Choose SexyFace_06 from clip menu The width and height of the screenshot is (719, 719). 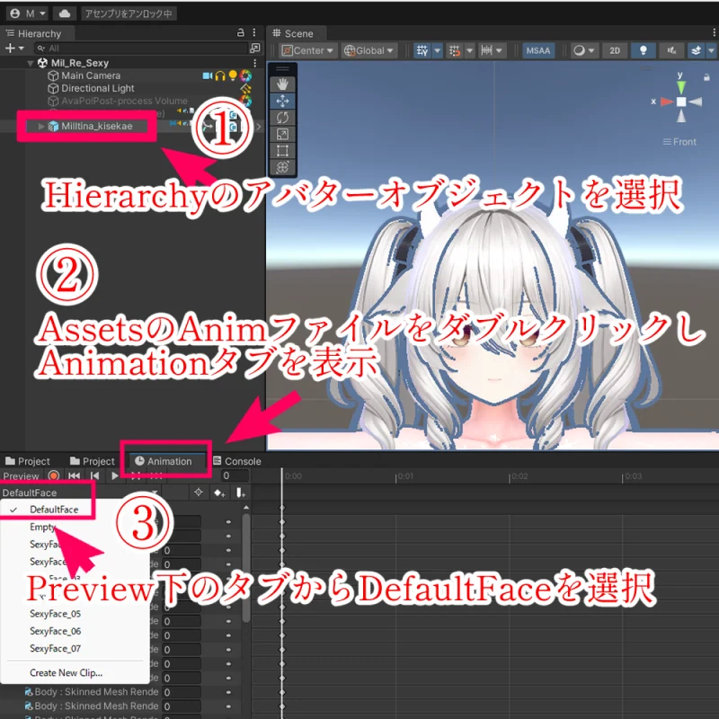[55, 631]
